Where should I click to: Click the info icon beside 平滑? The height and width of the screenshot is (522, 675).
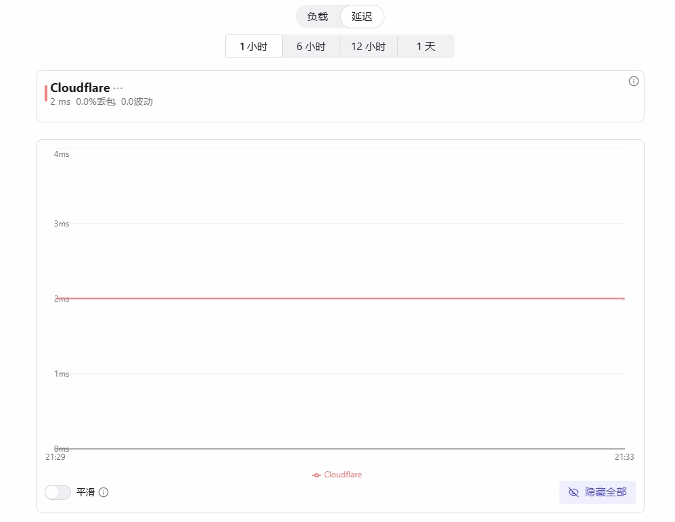[103, 492]
